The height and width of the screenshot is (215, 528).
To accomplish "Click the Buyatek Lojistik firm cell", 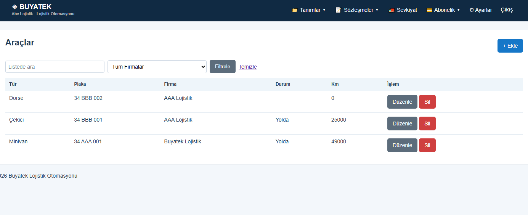I will (x=183, y=141).
